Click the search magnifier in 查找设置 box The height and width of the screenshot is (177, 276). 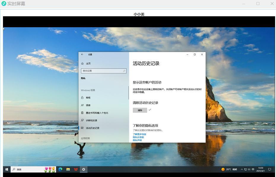[124, 71]
